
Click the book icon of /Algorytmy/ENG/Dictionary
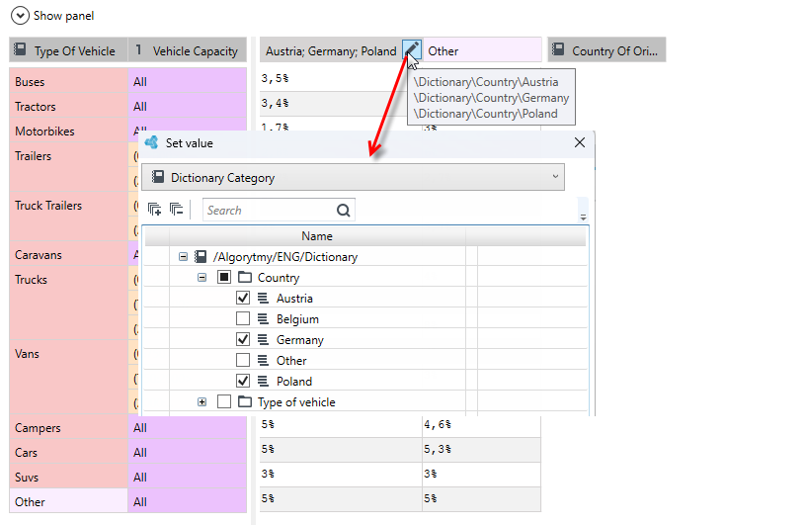tap(201, 256)
